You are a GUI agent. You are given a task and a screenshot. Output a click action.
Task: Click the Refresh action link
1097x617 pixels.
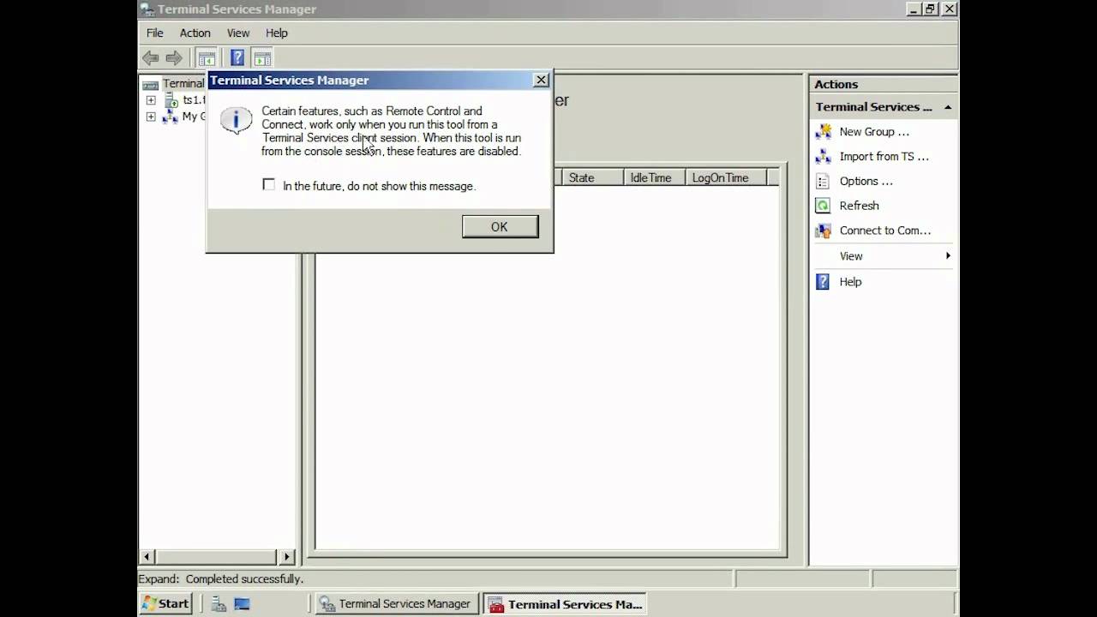pyautogui.click(x=860, y=206)
